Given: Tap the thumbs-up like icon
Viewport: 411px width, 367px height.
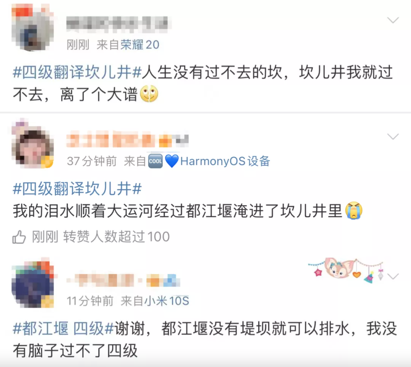Looking at the screenshot, I should pyautogui.click(x=19, y=237).
